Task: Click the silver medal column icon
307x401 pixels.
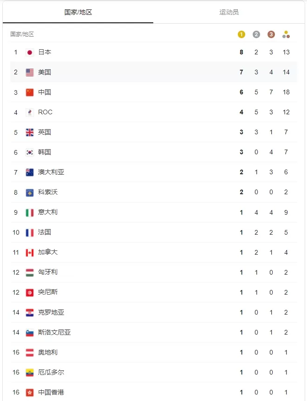Action: tap(256, 34)
